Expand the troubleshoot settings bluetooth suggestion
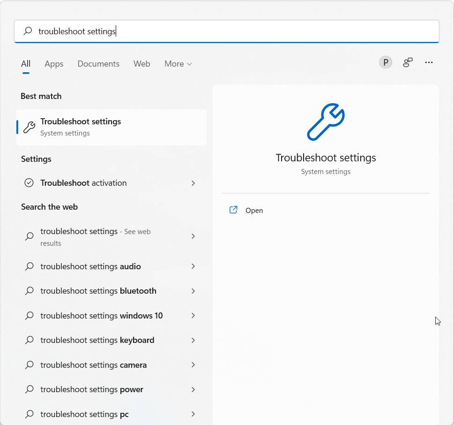Image resolution: width=454 pixels, height=425 pixels. point(193,291)
